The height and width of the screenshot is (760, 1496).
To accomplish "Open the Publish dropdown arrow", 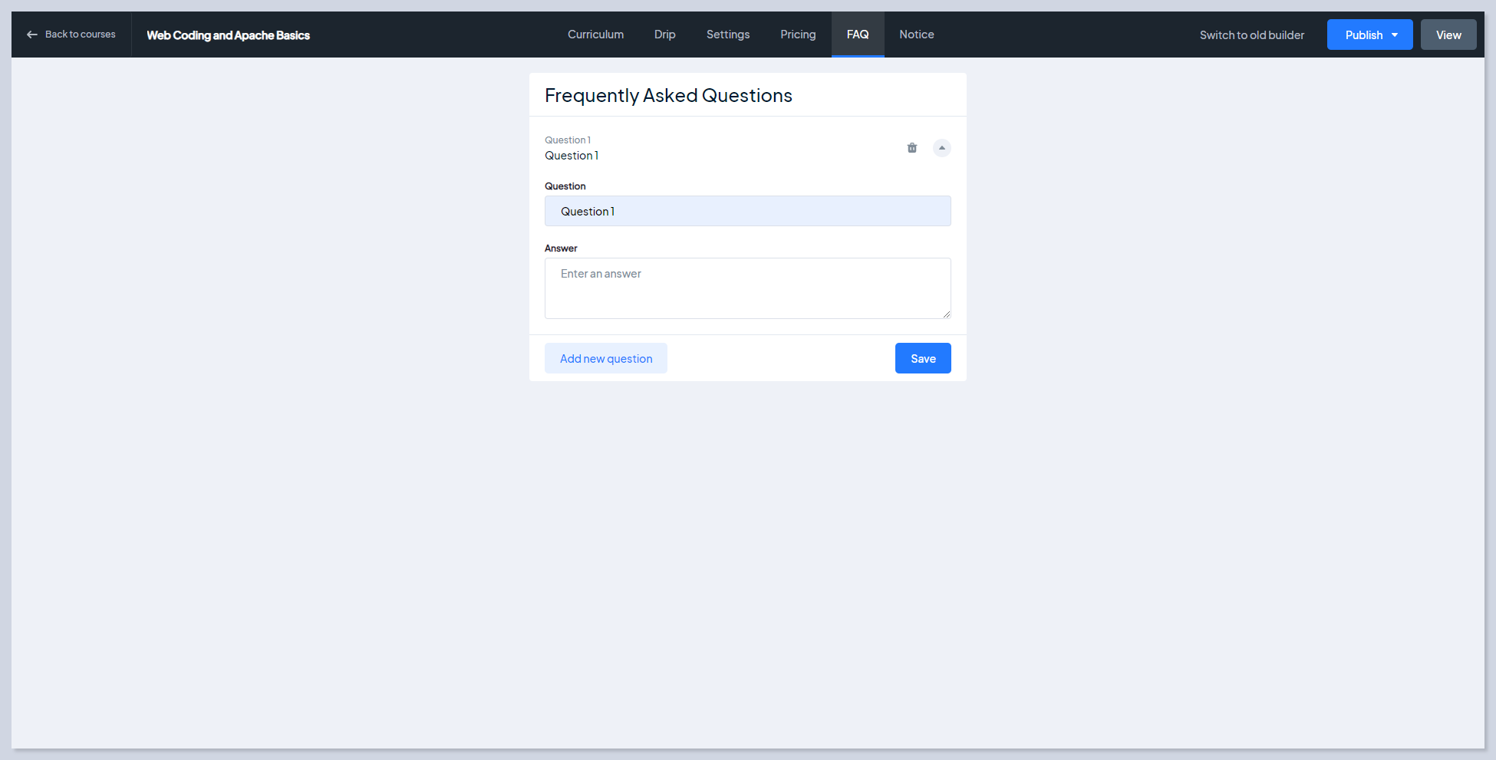I will (x=1395, y=35).
